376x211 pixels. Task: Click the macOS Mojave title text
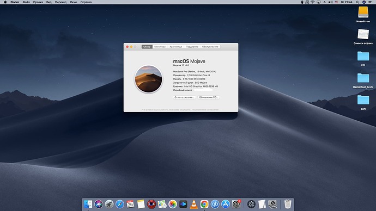coord(189,61)
